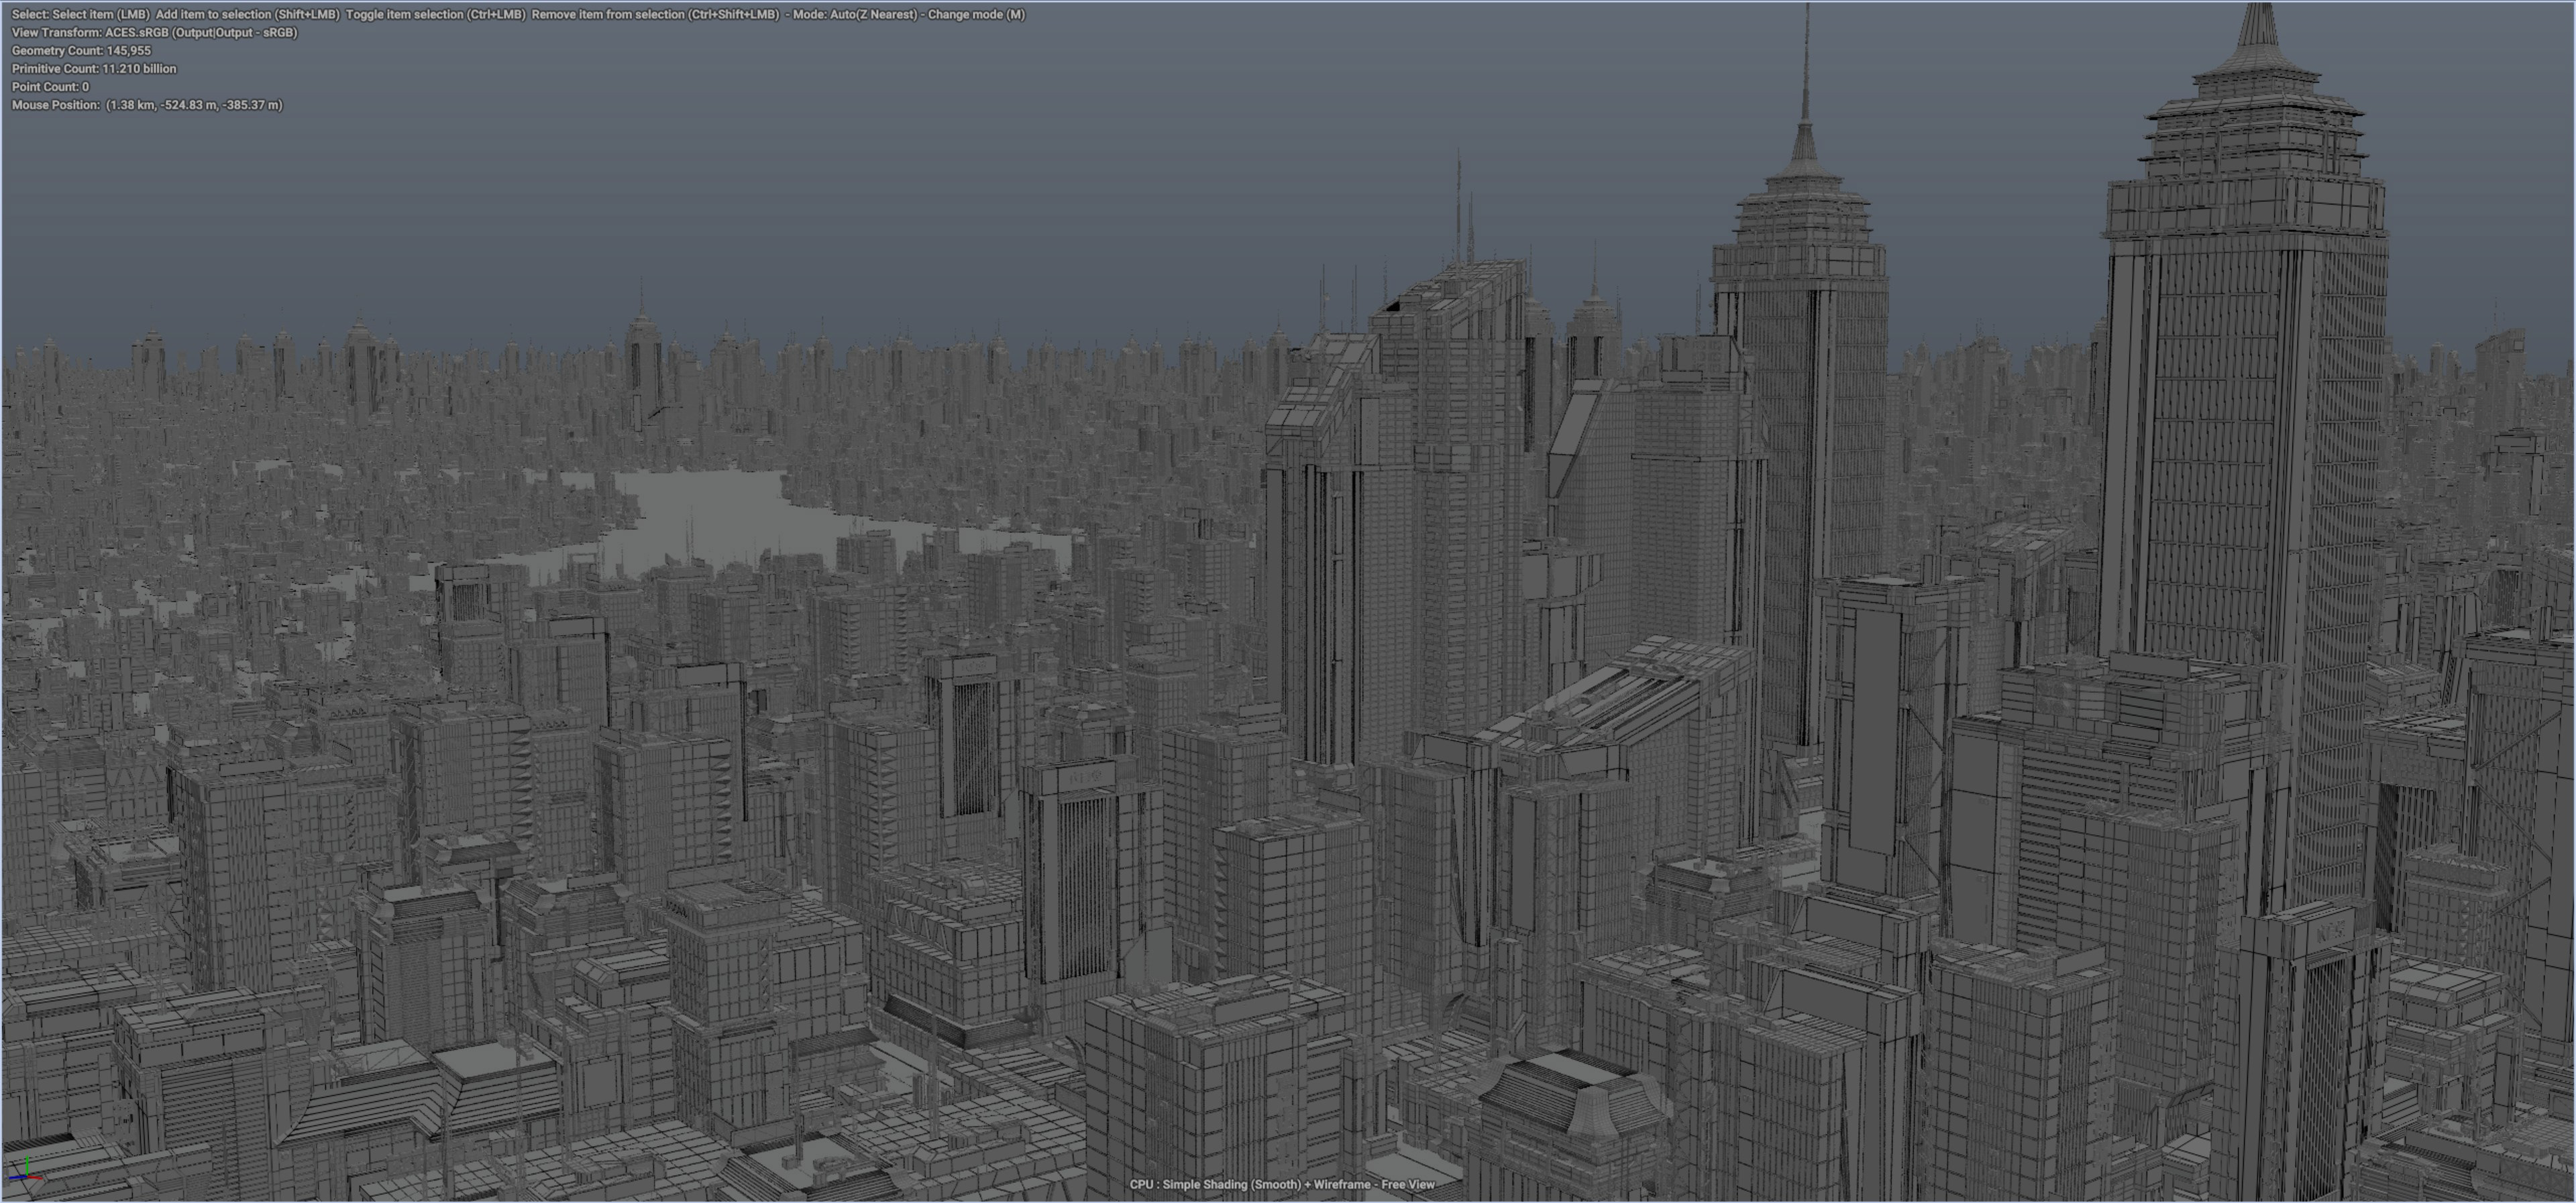Image resolution: width=2576 pixels, height=1203 pixels.
Task: Click the Remove item from selection hint text
Action: click(x=655, y=14)
